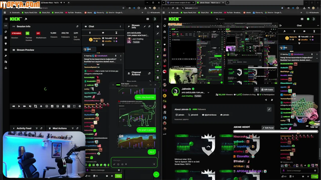
Task: Switch to Jahrein Stream Watch Live tab
Action: click(x=210, y=2)
